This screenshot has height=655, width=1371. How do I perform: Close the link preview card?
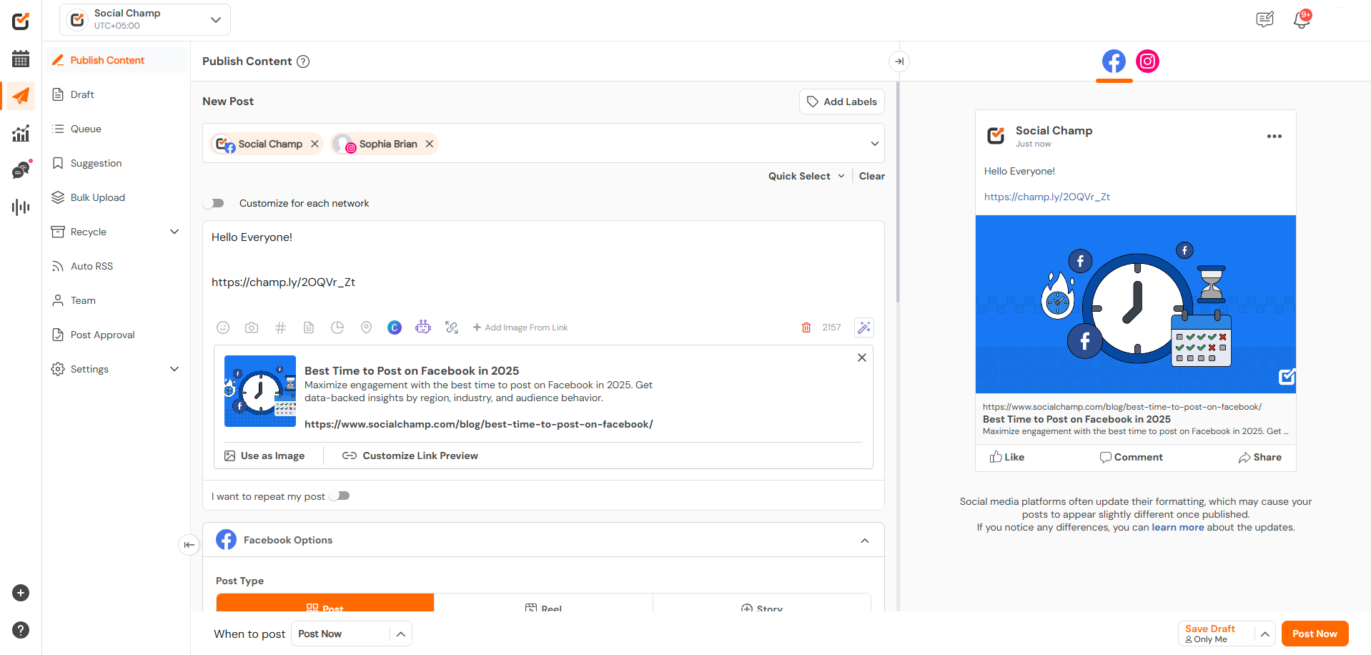tap(862, 358)
